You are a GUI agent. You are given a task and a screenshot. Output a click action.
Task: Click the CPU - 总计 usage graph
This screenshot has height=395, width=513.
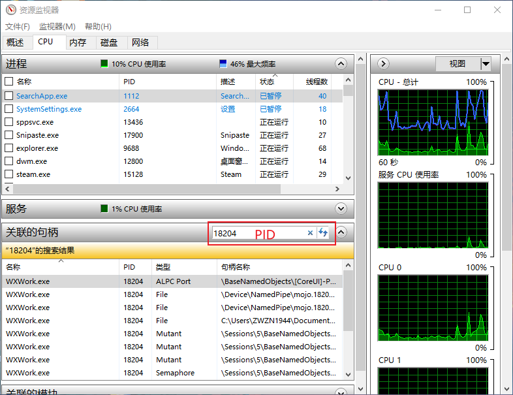pos(433,122)
